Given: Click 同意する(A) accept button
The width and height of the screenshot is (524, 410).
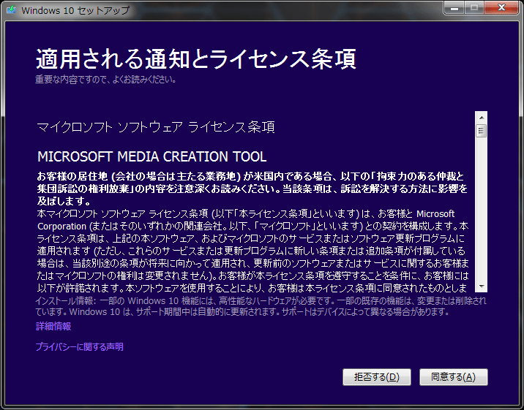Looking at the screenshot, I should click(x=454, y=377).
